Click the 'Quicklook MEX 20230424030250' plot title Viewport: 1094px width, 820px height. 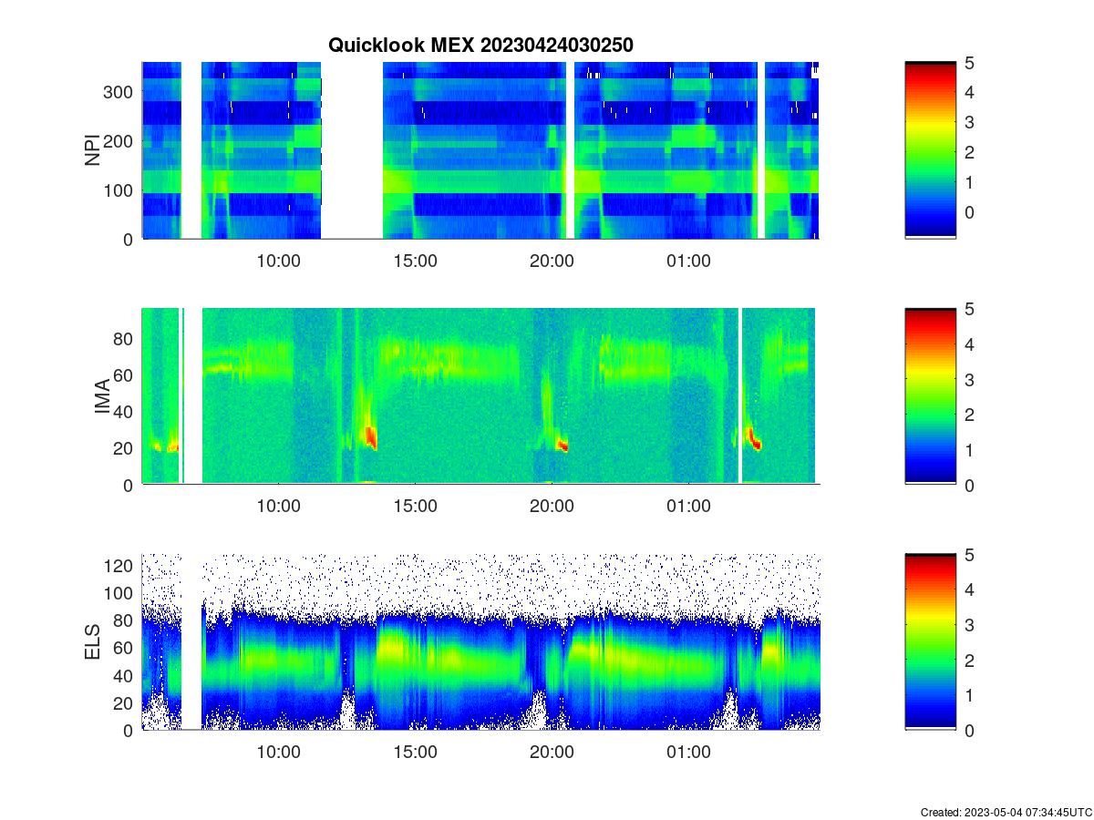click(480, 45)
